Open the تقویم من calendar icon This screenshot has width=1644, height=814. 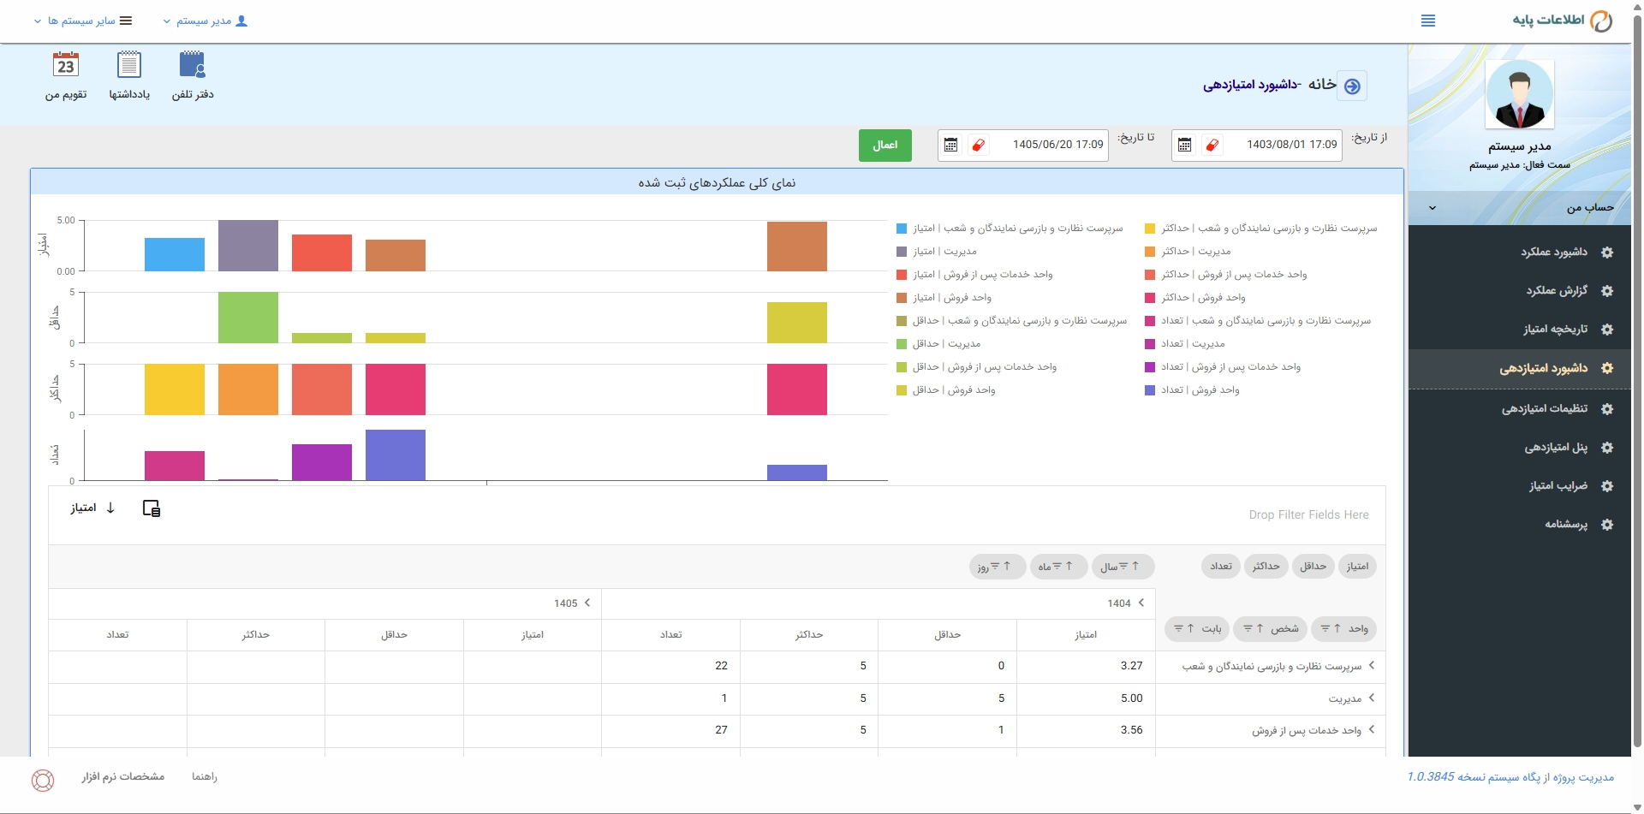click(x=66, y=65)
